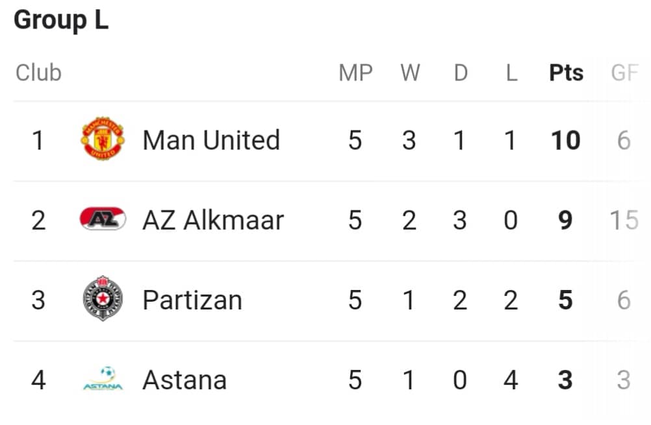Click the GF column header
The image size is (651, 425).
(x=624, y=73)
